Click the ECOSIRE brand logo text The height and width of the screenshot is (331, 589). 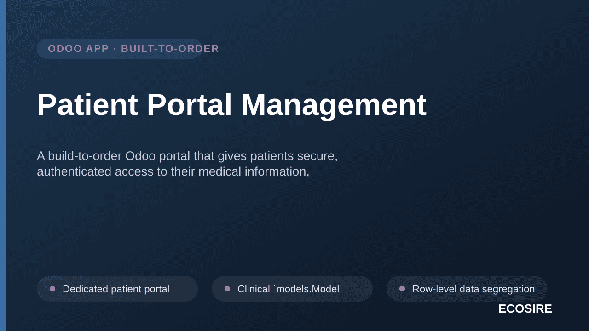pyautogui.click(x=525, y=309)
